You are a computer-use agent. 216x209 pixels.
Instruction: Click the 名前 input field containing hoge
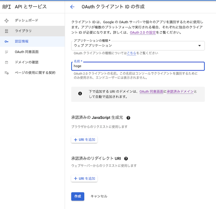click(138, 66)
